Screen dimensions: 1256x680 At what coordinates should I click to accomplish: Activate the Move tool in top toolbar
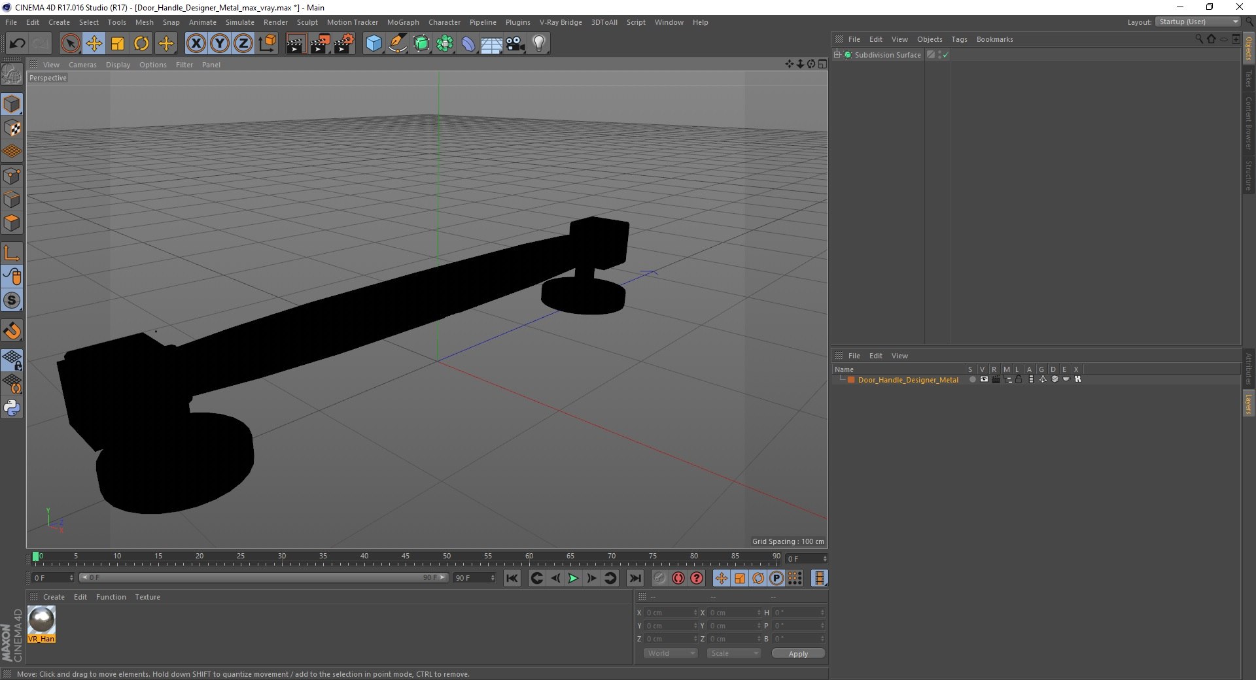click(x=94, y=44)
